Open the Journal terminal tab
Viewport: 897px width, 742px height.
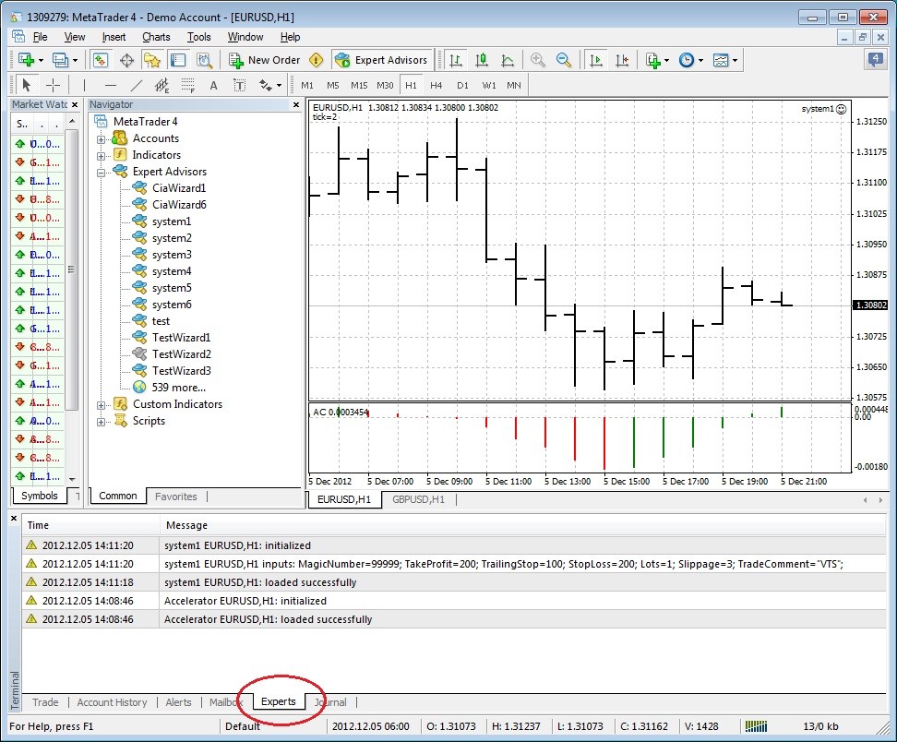(330, 702)
